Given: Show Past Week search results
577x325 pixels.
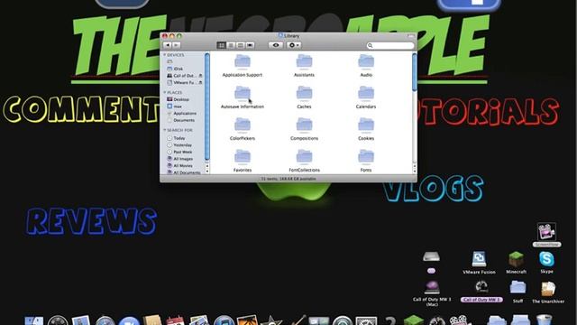Looking at the screenshot, I should (x=179, y=152).
